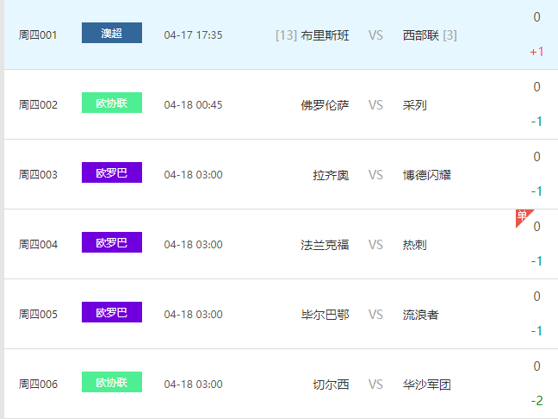Open team 博德闪耀
This screenshot has height=419, width=558.
(427, 175)
